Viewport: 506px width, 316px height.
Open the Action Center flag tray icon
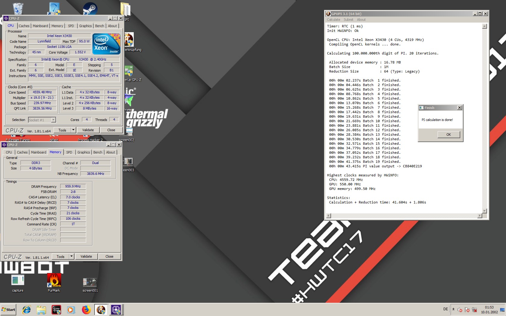(467, 310)
